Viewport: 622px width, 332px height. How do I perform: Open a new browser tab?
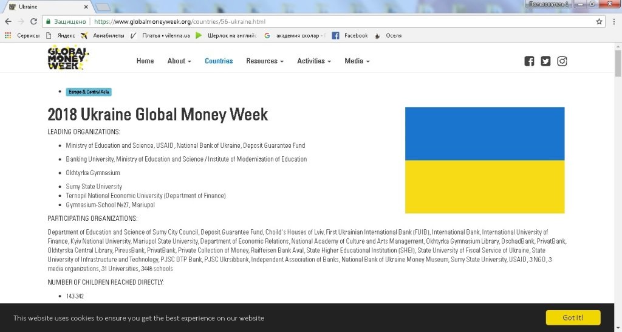click(103, 7)
